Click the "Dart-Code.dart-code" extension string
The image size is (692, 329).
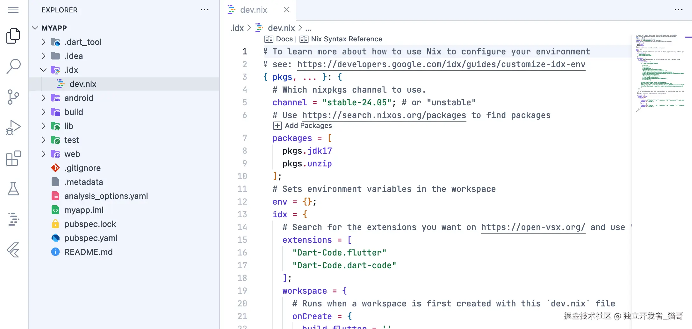[344, 266]
